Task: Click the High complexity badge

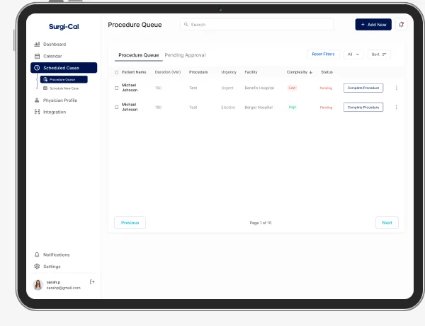Action: coord(292,107)
